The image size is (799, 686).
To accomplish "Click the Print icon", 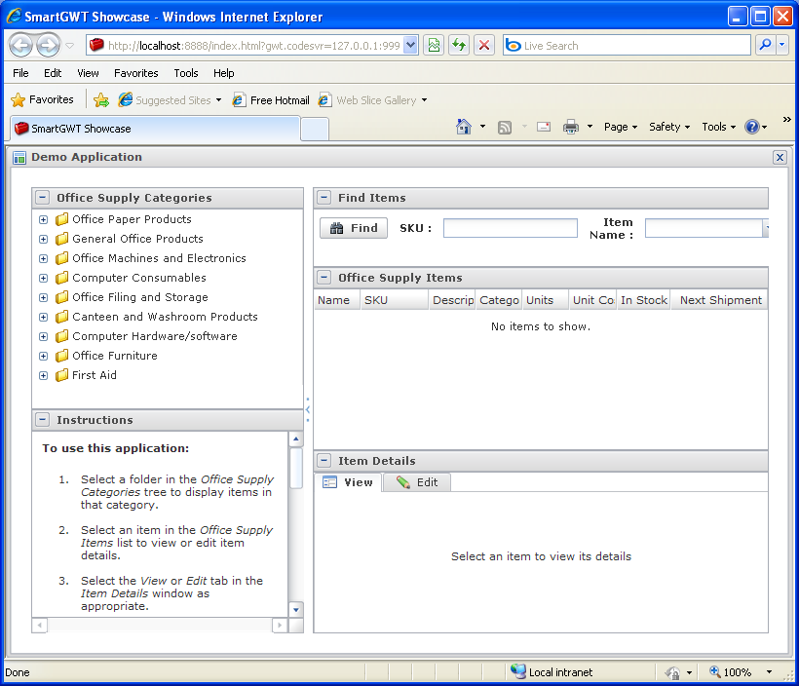I will (x=571, y=127).
